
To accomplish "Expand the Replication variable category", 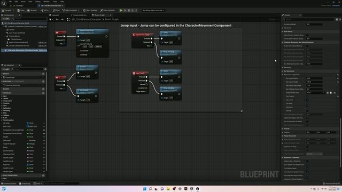I will (2, 108).
